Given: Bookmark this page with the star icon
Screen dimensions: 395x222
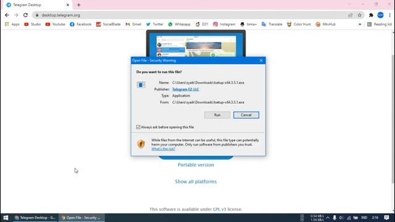Looking at the screenshot, I should coord(359,15).
